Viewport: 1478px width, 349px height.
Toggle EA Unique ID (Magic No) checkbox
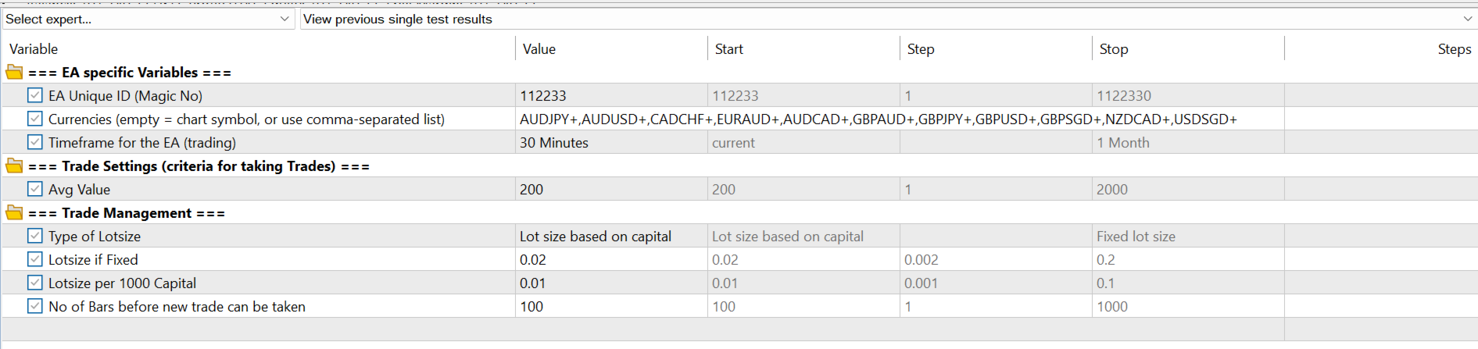(x=34, y=95)
